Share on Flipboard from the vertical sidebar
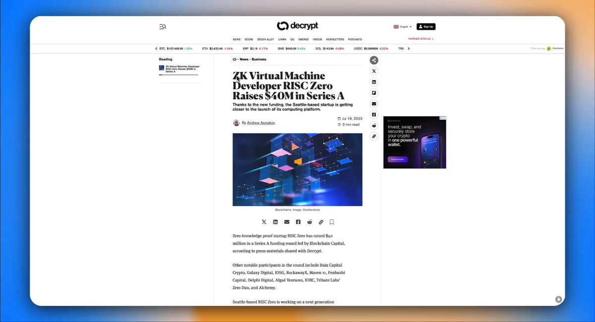 tap(374, 93)
